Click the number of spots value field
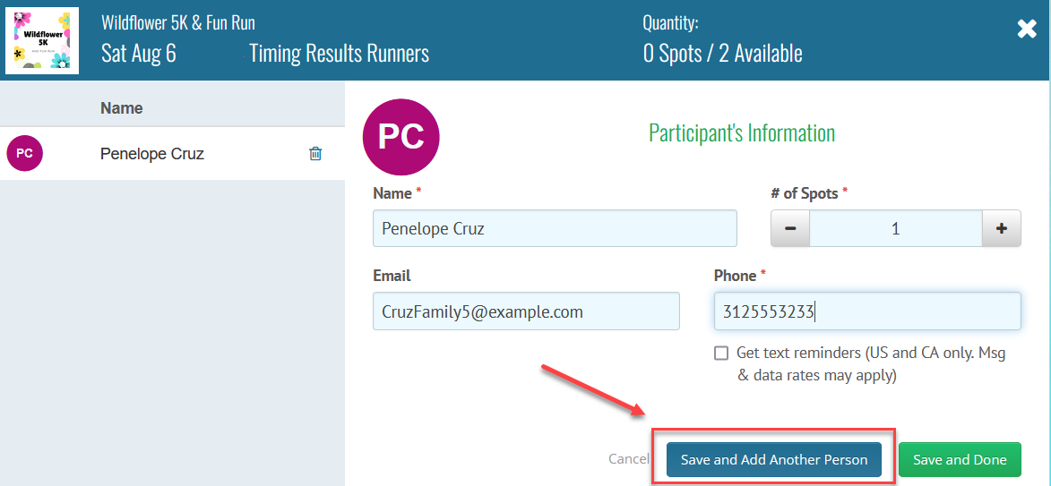 pyautogui.click(x=895, y=229)
